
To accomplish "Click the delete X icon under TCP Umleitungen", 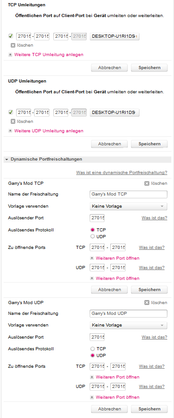I will click(13, 45).
